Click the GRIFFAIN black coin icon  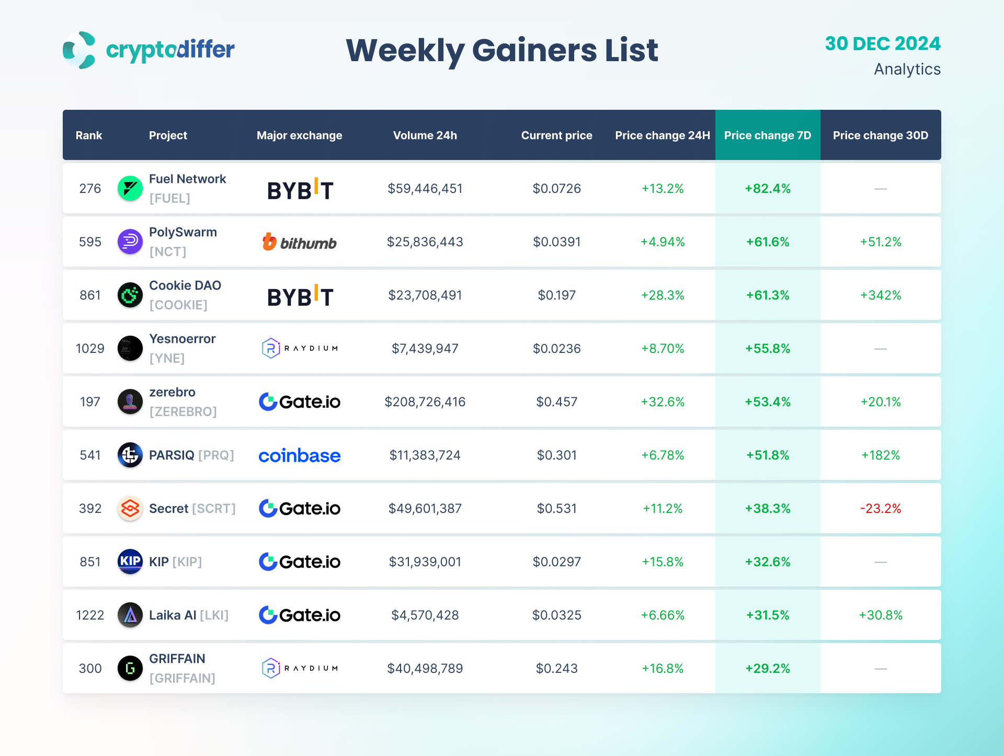click(130, 668)
